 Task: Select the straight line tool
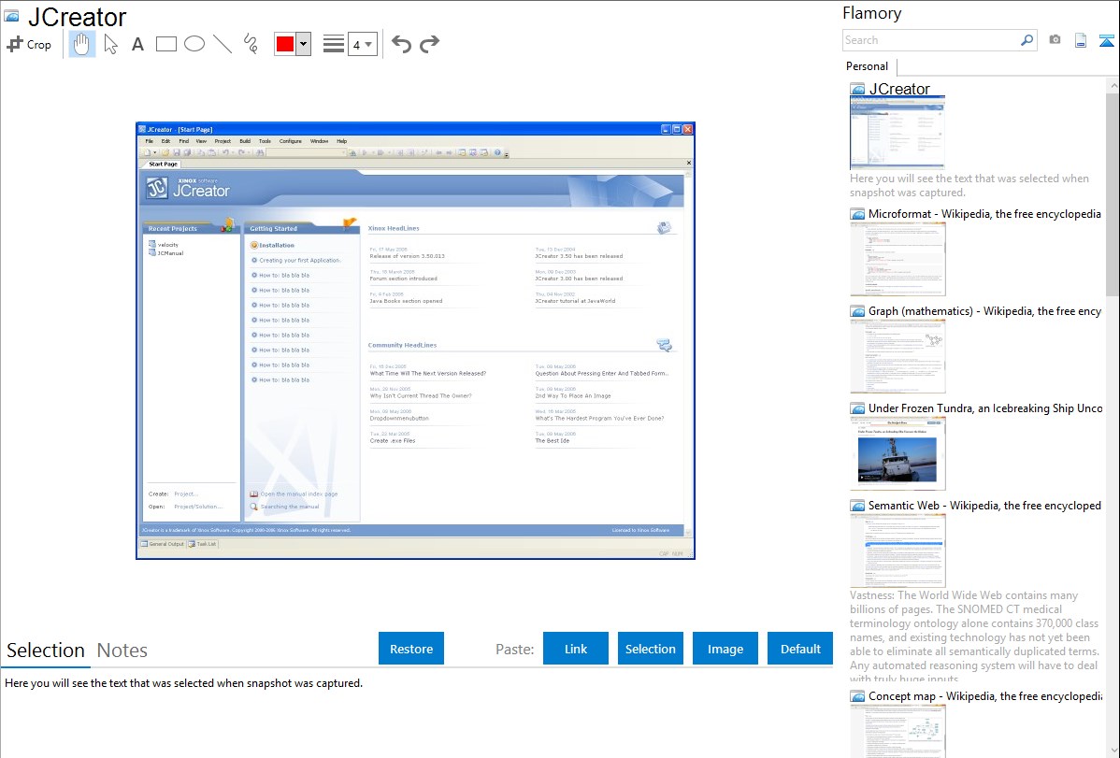coord(223,44)
